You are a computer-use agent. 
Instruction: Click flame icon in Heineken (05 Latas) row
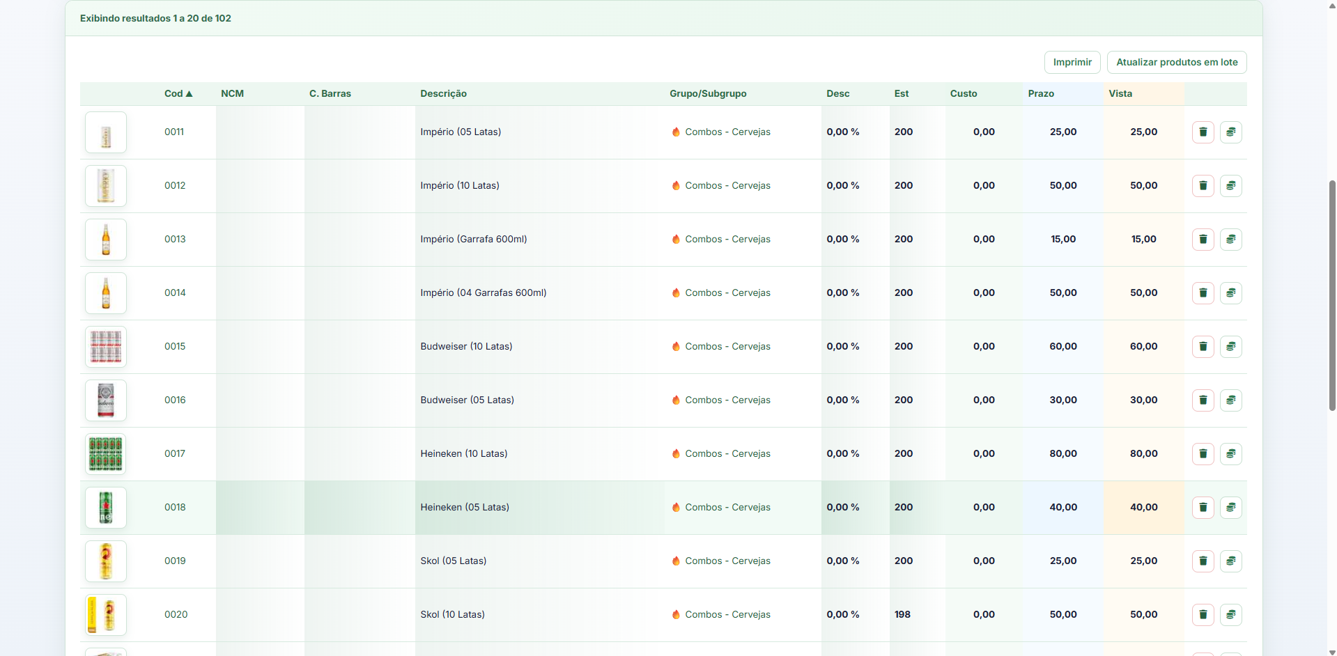(676, 507)
